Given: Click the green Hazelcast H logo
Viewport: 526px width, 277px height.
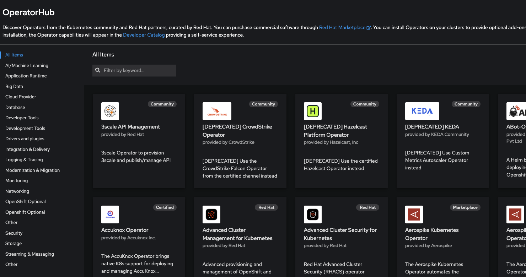Looking at the screenshot, I should [x=313, y=111].
